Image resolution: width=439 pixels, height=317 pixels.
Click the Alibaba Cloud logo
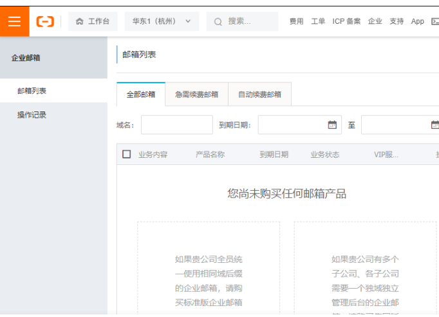coord(45,21)
